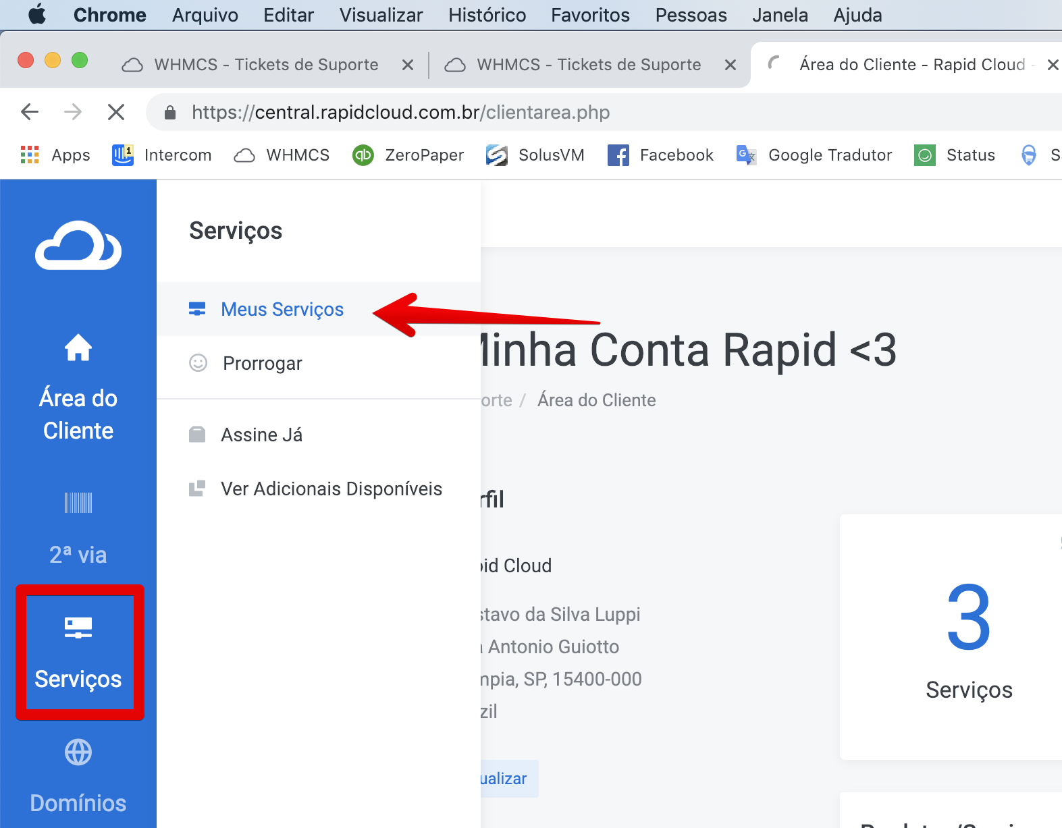Screen dimensions: 1062x828
Task: Open the Editar menu
Action: pyautogui.click(x=289, y=15)
